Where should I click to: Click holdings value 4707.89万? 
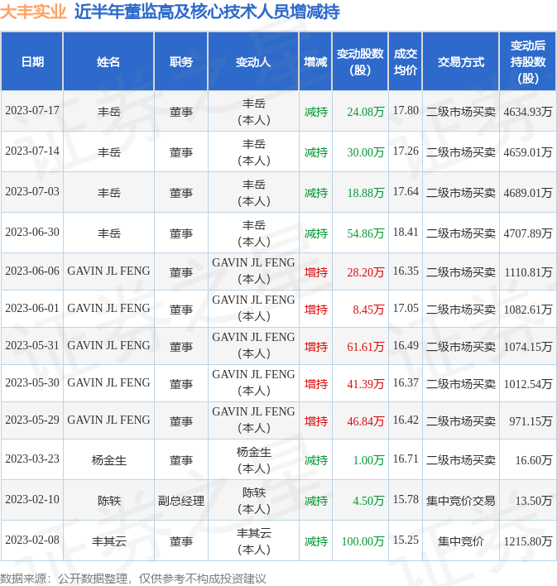click(x=528, y=233)
